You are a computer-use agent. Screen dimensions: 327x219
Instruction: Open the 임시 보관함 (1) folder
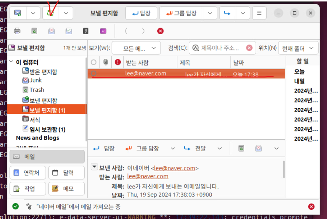[x=44, y=129]
